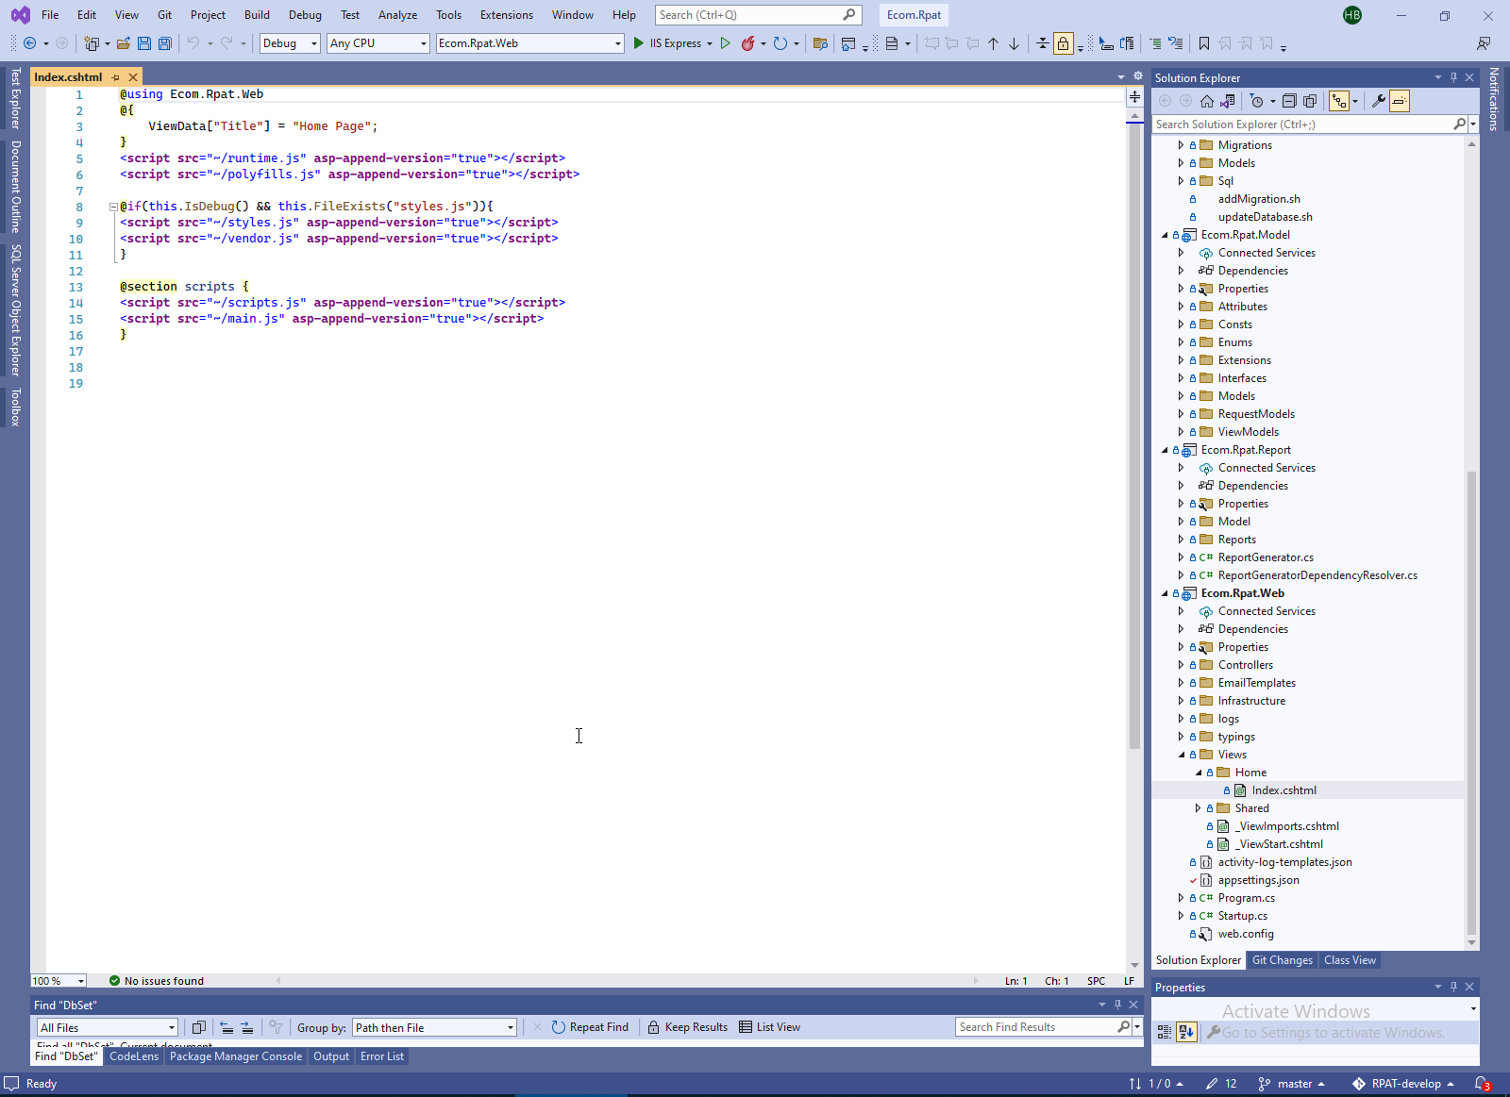Screen dimensions: 1510x1097
Task: Switch to the Git Changes tab
Action: coord(1282,960)
